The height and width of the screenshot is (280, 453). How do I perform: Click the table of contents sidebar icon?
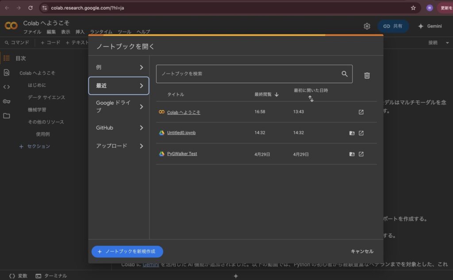7,58
